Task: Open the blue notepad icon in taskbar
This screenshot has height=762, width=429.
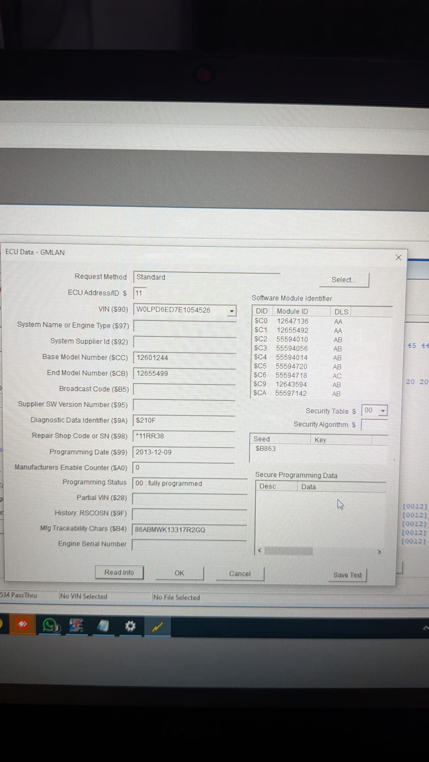Action: click(x=103, y=626)
